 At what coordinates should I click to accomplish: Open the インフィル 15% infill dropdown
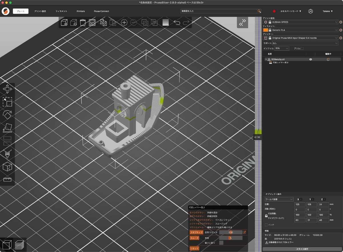pos(282,48)
